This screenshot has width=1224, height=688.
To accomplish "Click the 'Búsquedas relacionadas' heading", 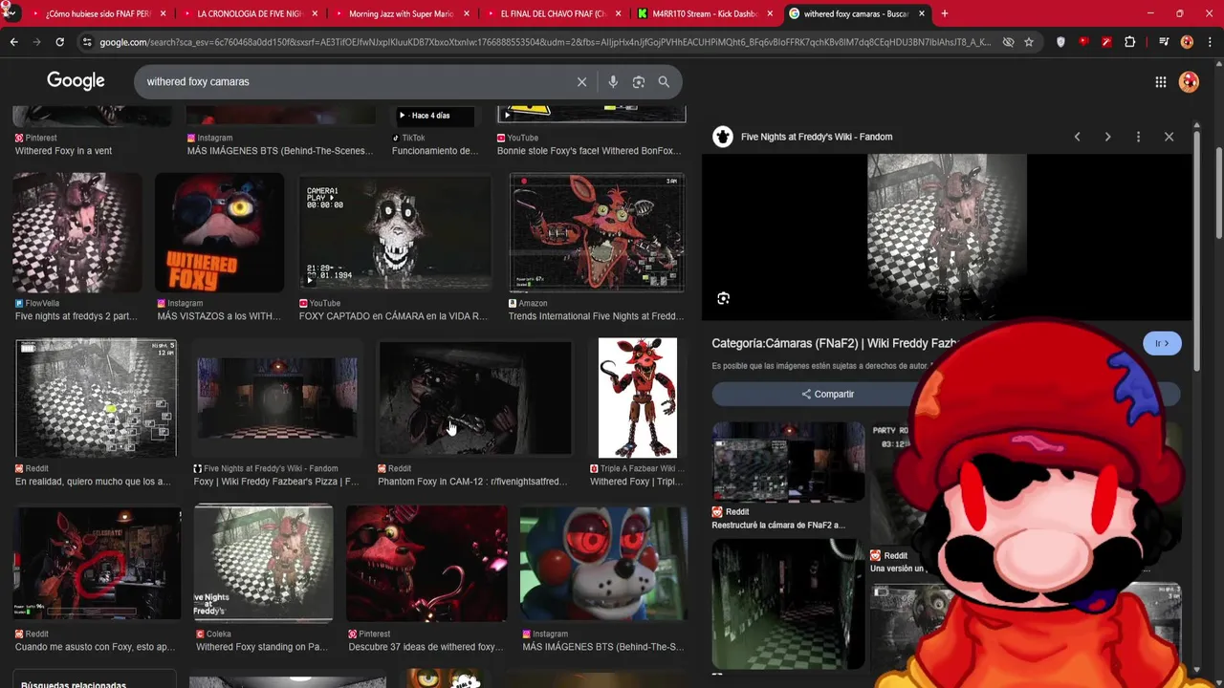I will coord(74,685).
